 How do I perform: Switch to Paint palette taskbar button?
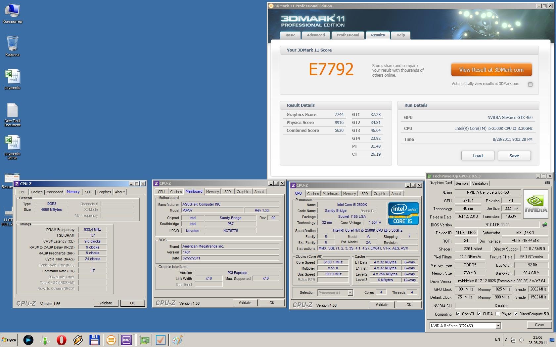(x=177, y=340)
